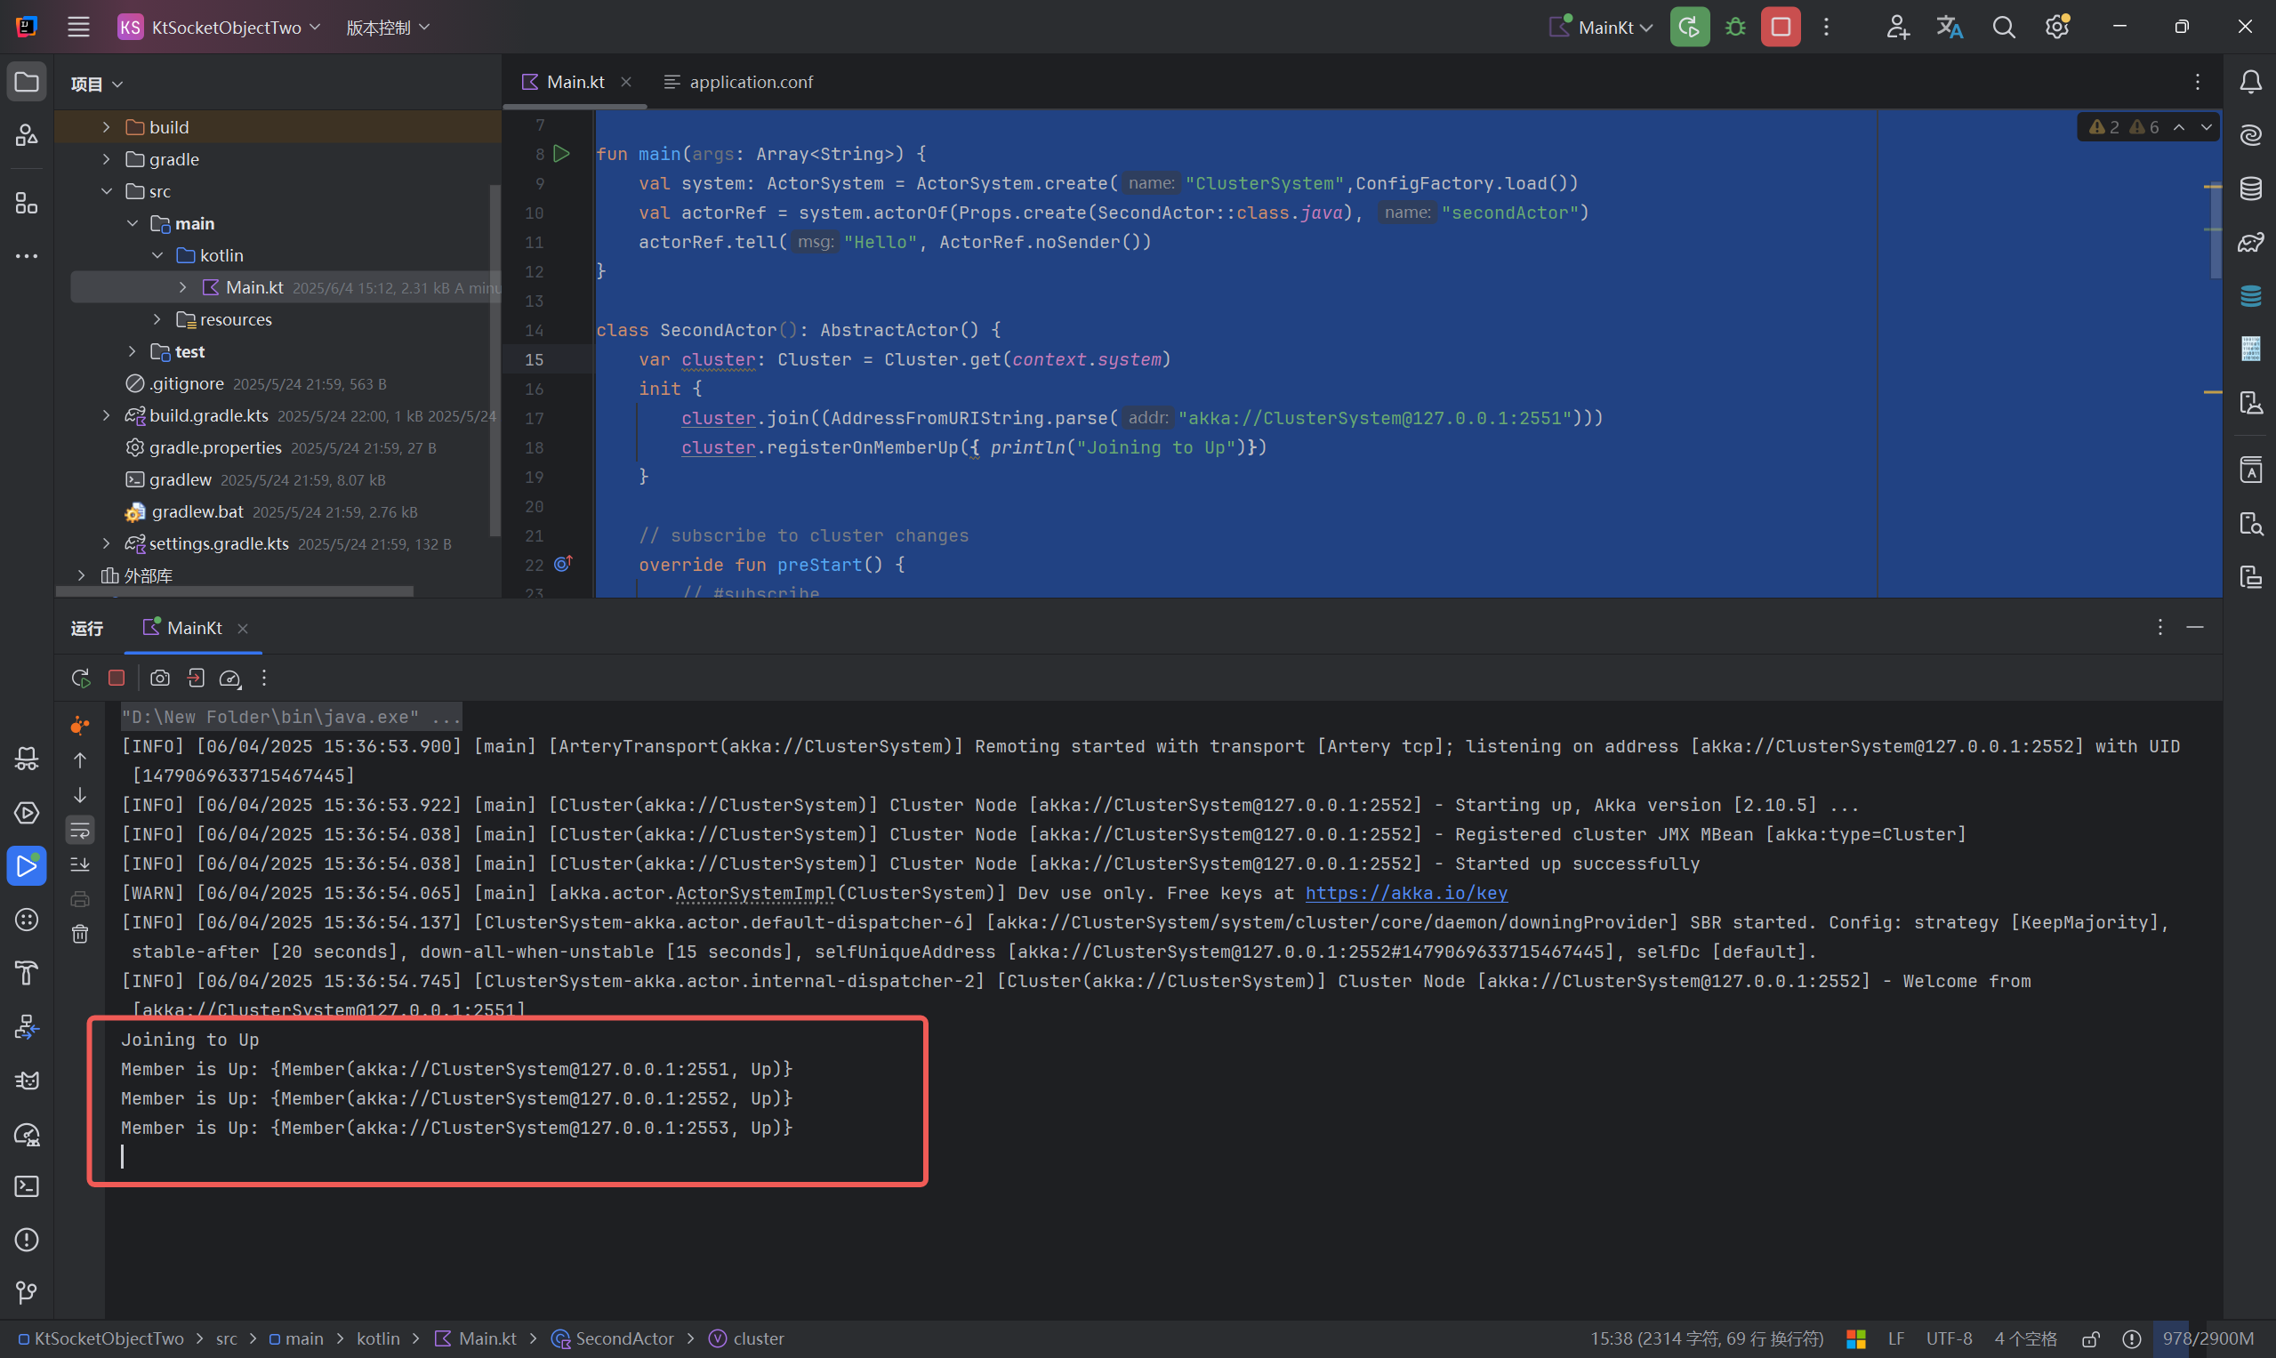Expand the test folder
2276x1358 pixels.
[132, 351]
